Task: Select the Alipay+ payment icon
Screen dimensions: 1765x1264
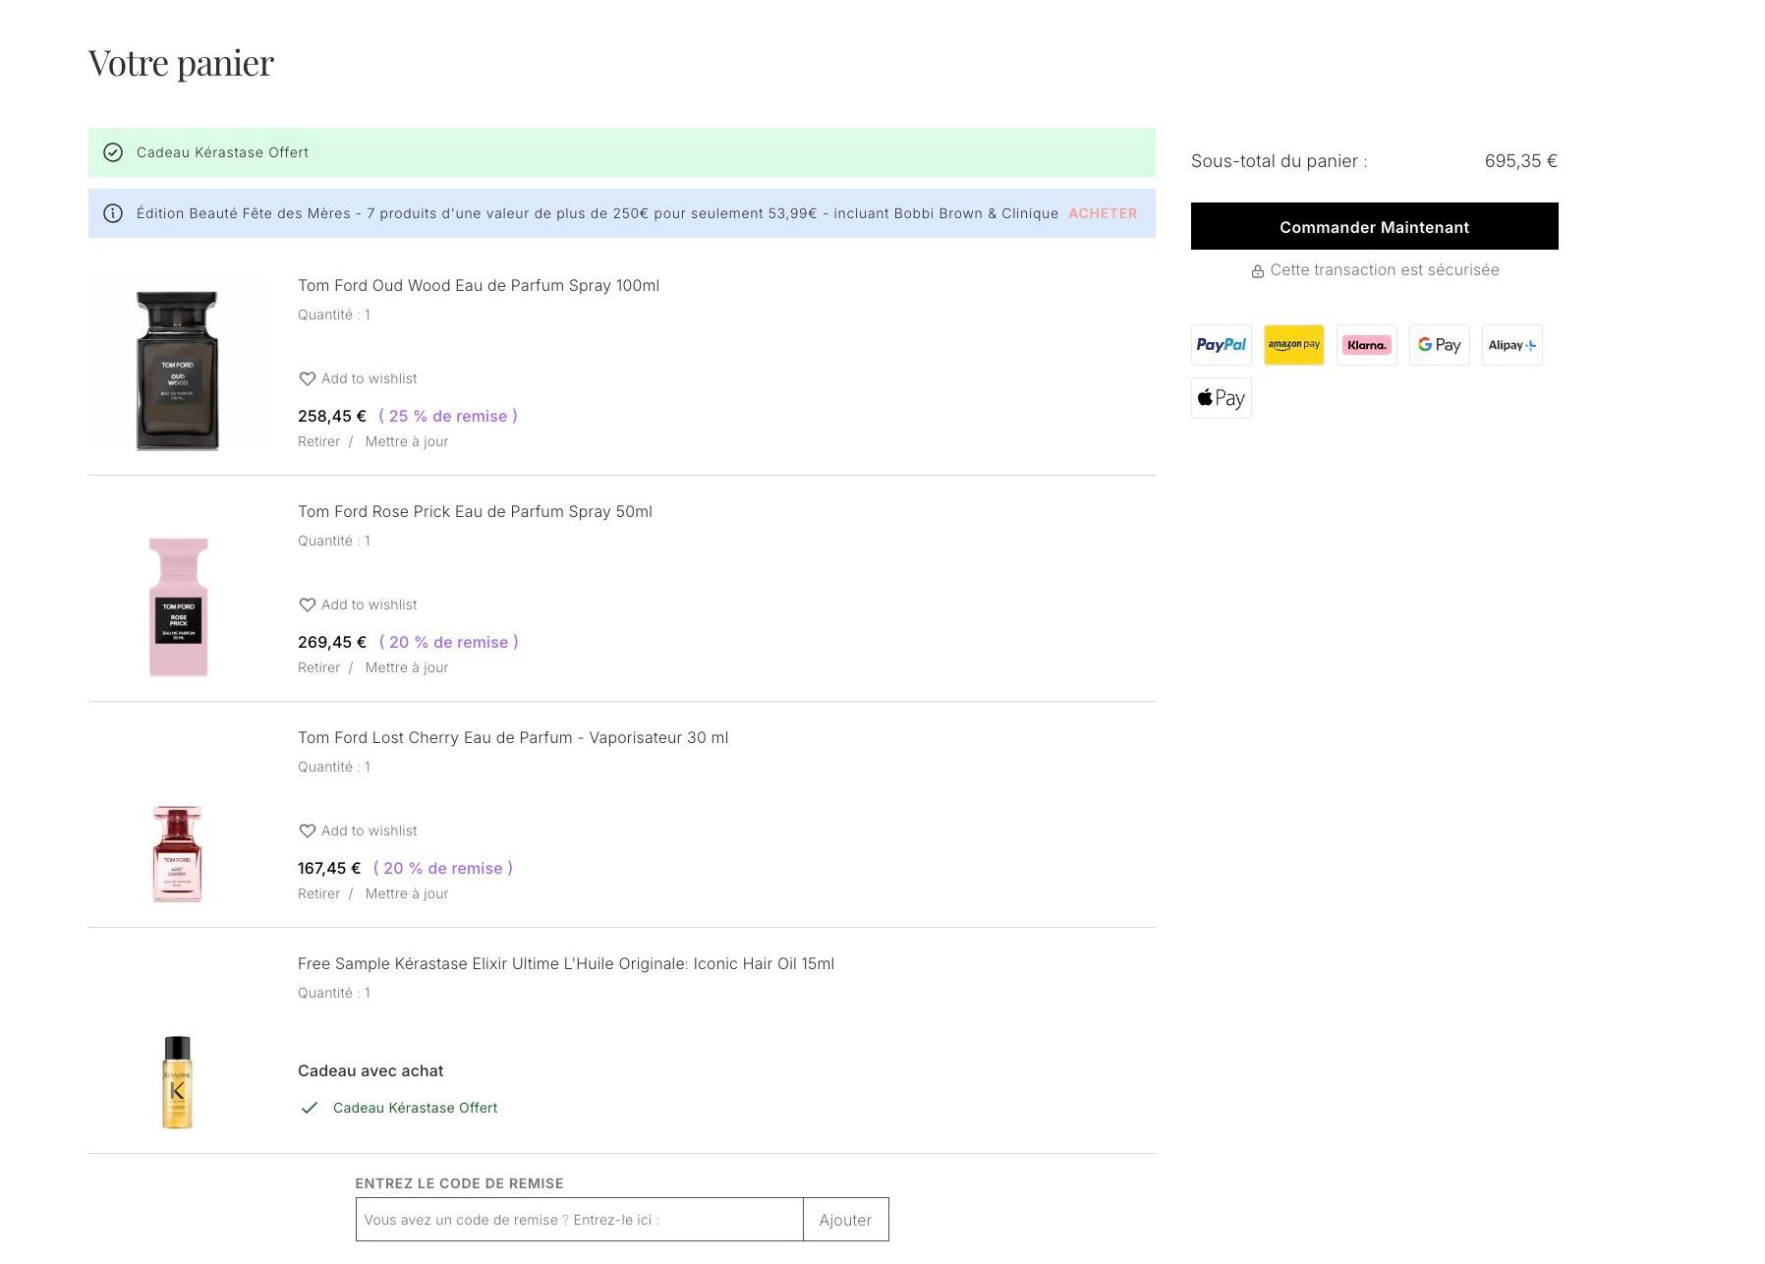Action: (x=1512, y=345)
